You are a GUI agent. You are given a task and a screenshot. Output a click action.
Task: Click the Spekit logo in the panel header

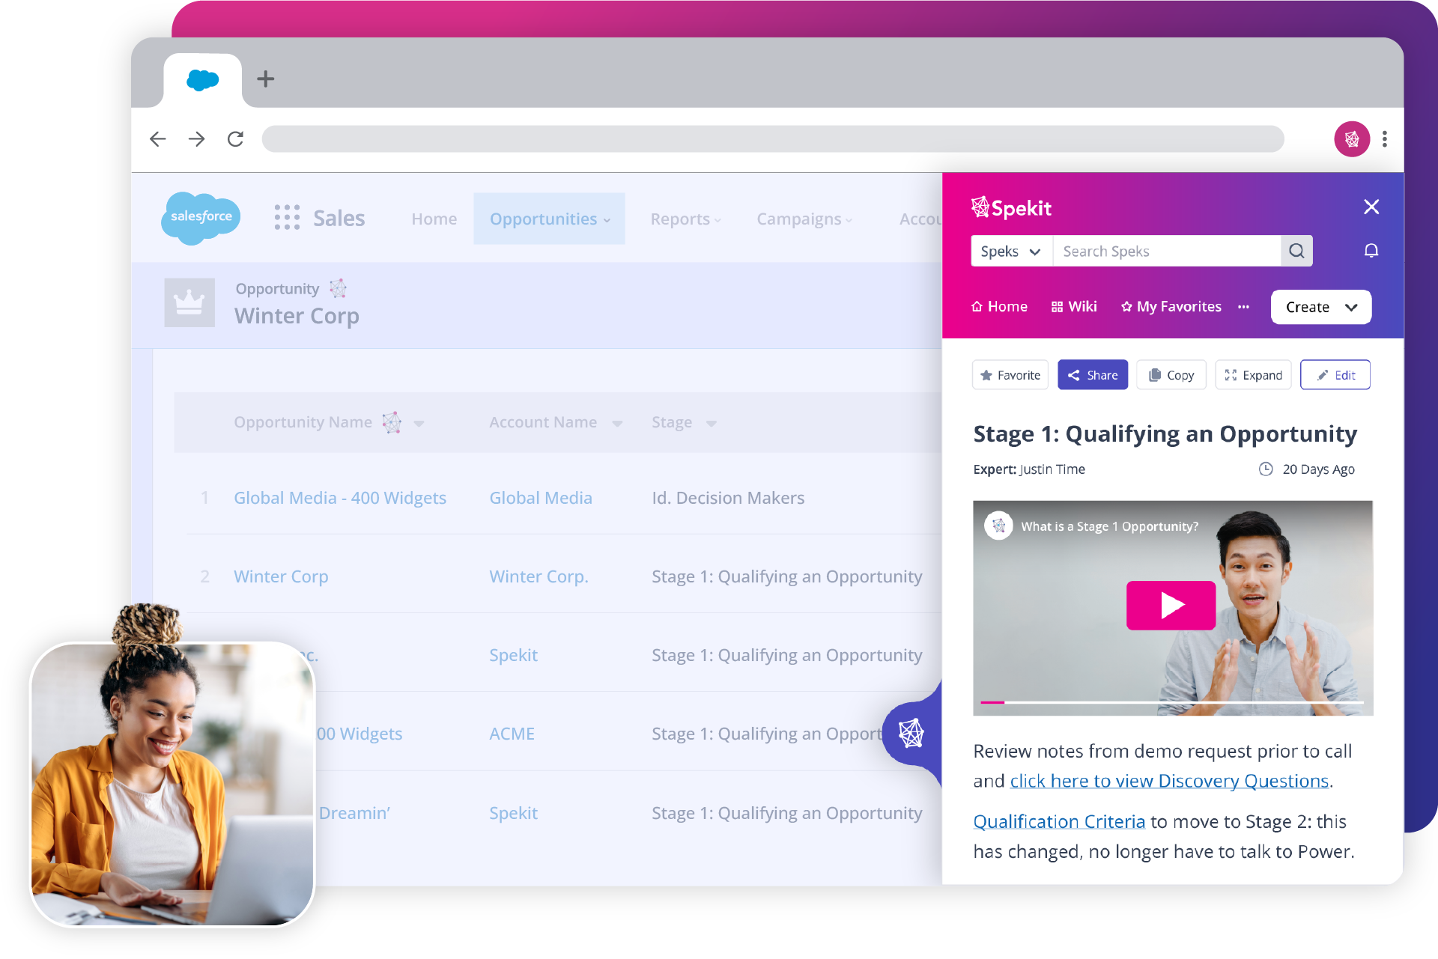tap(1011, 207)
